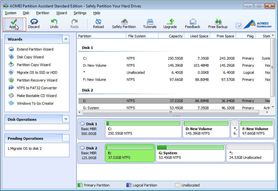Sort by File System column header

(142, 36)
